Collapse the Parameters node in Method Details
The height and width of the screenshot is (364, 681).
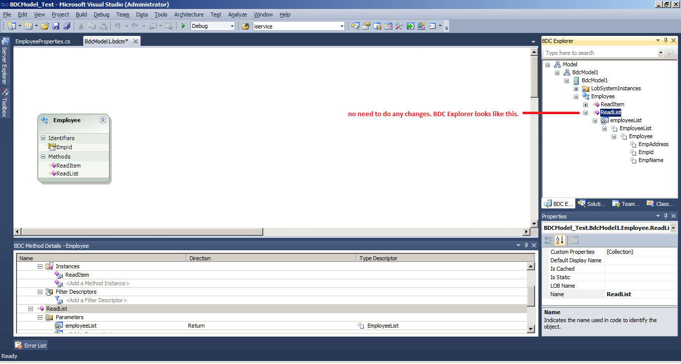click(x=40, y=317)
